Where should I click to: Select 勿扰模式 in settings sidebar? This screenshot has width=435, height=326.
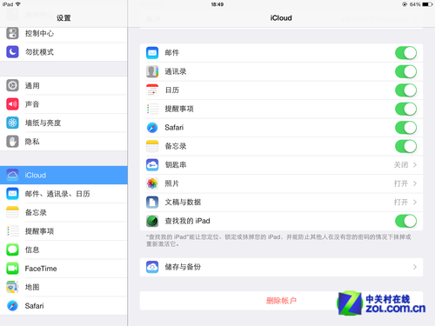[64, 52]
